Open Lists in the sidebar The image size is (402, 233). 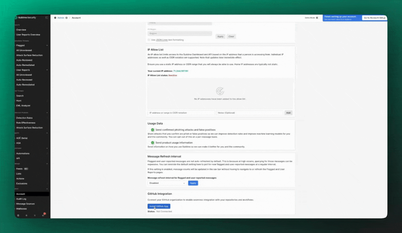[x=19, y=174]
